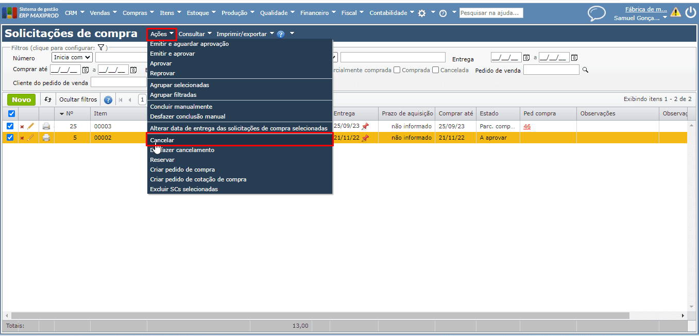Expand the Imprimir/exportar dropdown

245,34
